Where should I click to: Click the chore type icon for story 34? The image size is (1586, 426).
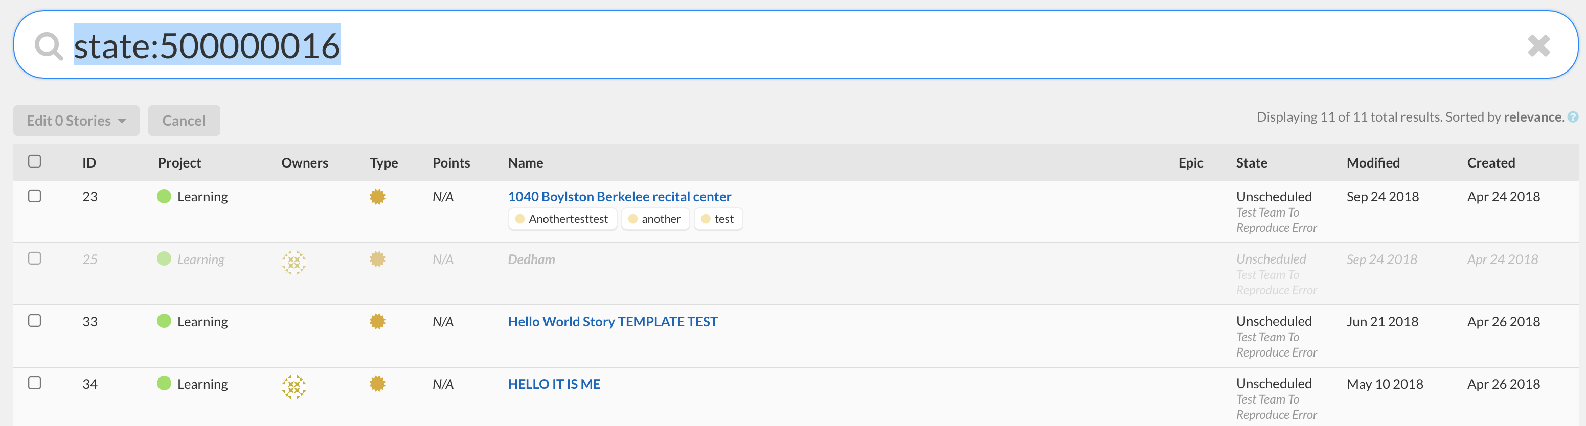[x=377, y=384]
